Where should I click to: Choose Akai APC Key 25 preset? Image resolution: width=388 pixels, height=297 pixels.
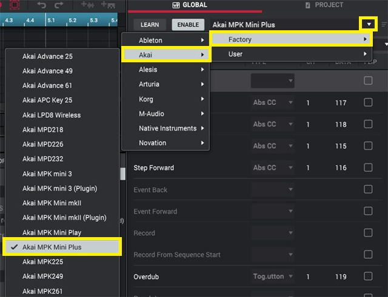pyautogui.click(x=62, y=100)
